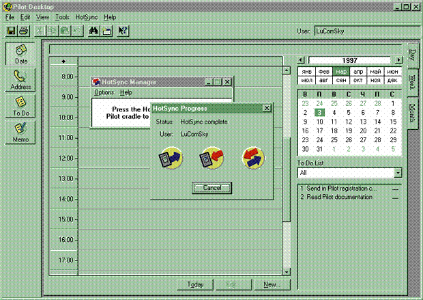Click the PC-to-Pilot red arrow sync icon
Viewport: 423px width, 300px height.
coord(211,158)
